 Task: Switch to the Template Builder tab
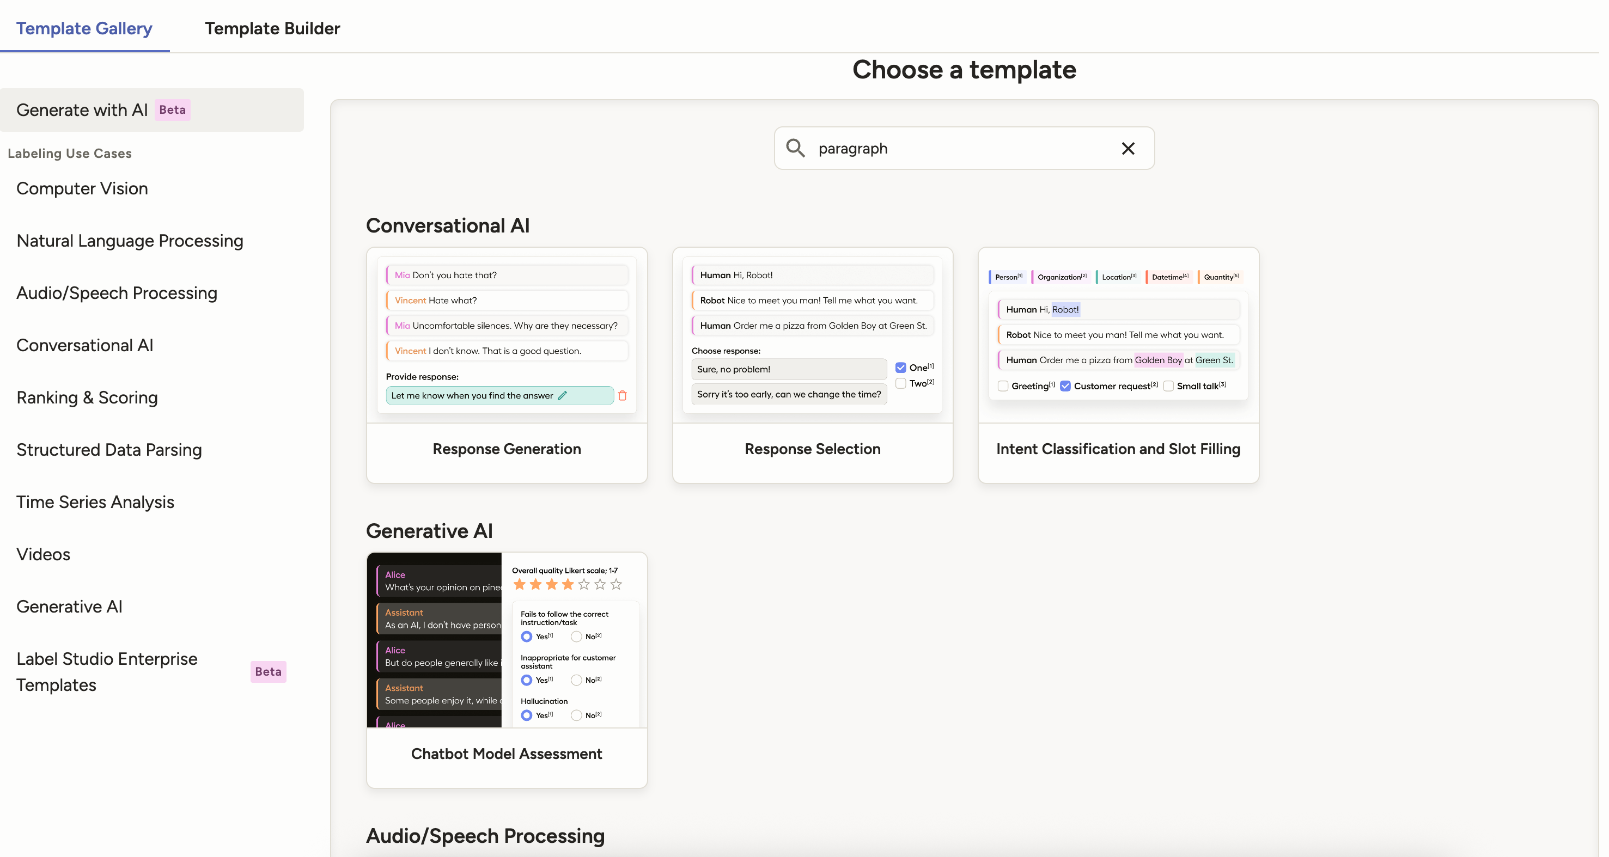(x=271, y=28)
